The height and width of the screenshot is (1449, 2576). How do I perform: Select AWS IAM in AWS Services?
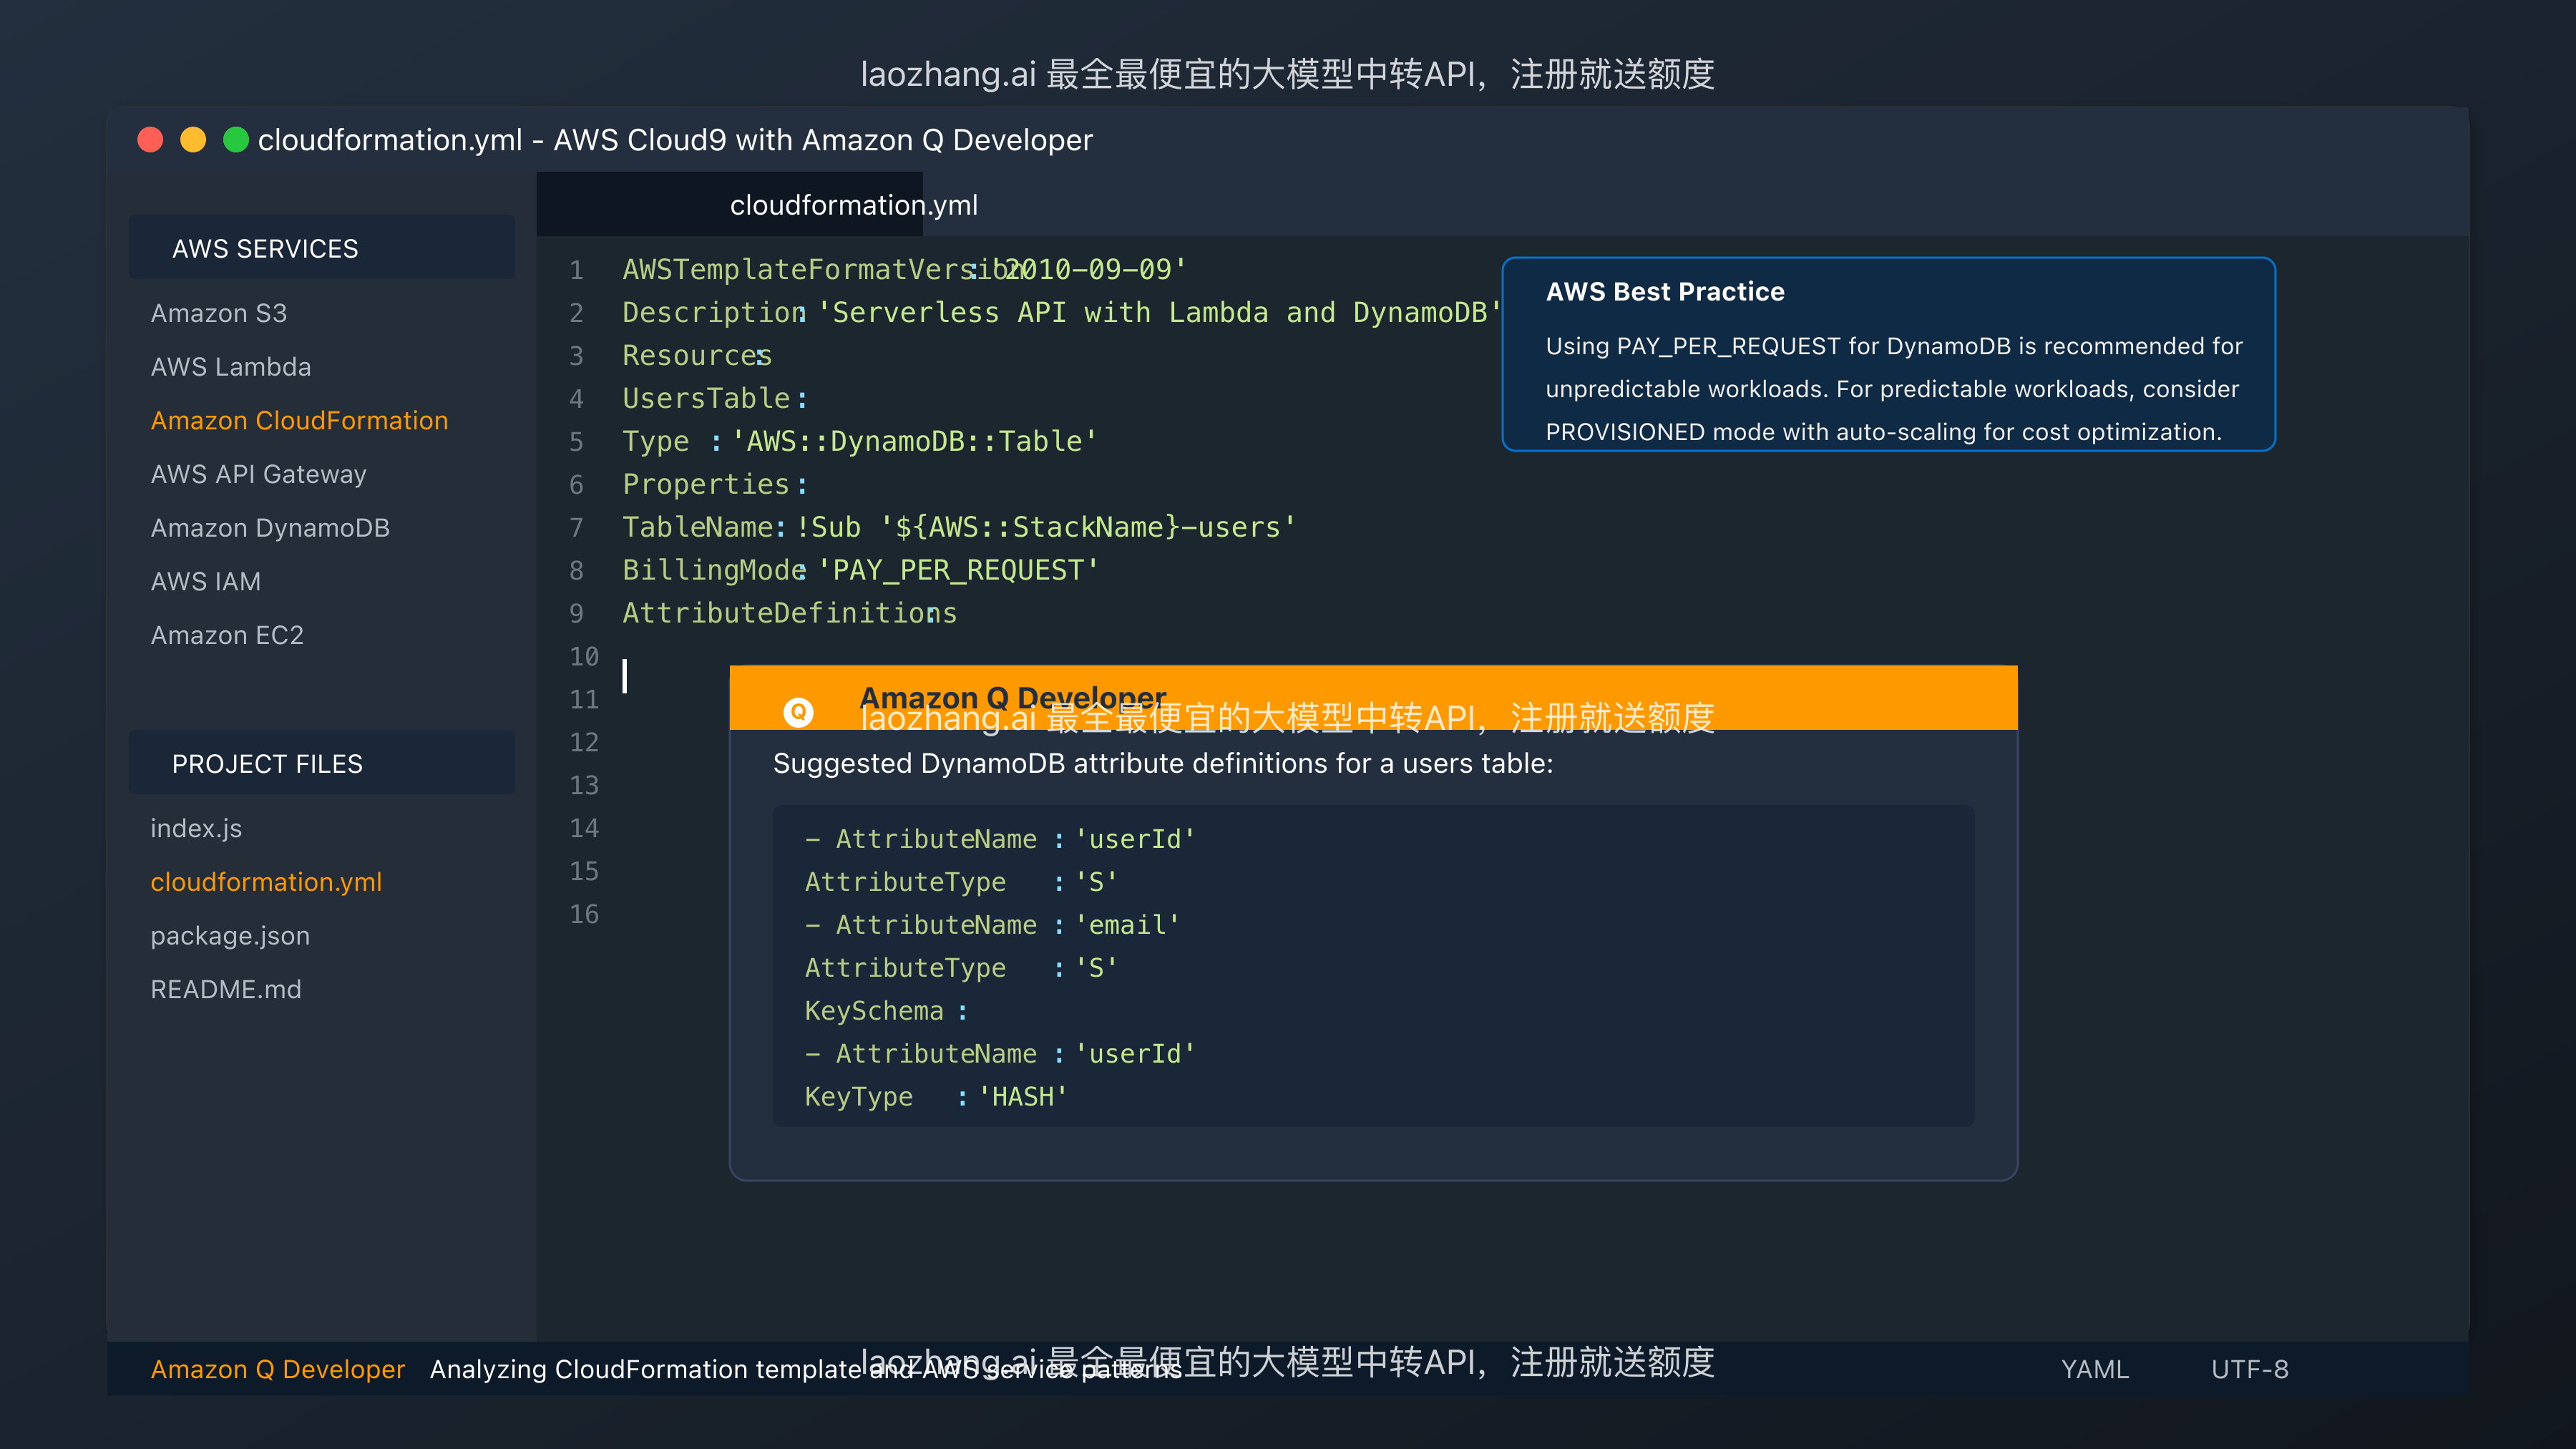[205, 581]
